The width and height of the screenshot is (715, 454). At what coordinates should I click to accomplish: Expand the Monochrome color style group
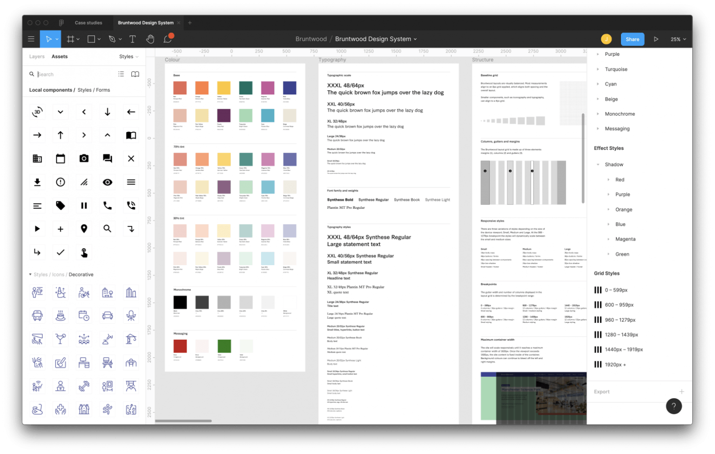(598, 113)
